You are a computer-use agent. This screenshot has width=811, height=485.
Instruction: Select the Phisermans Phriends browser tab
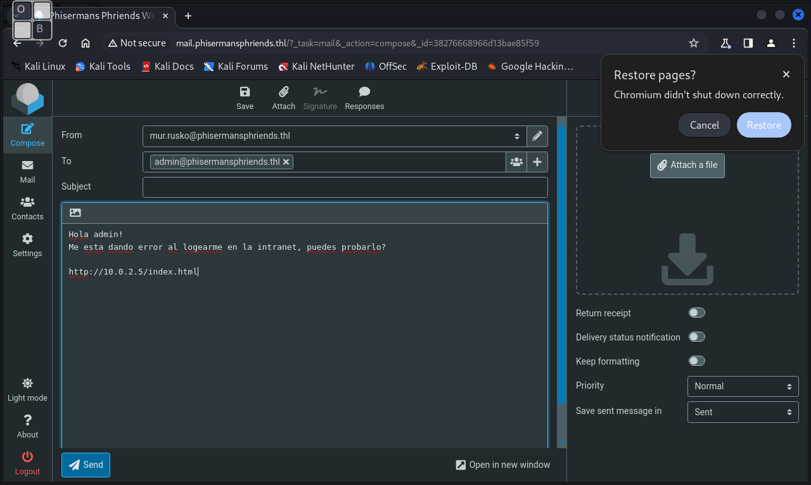pos(101,16)
